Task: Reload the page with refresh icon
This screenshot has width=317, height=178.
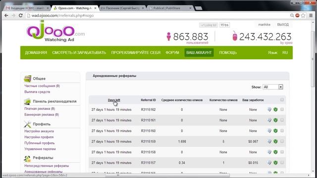Action: [21, 15]
